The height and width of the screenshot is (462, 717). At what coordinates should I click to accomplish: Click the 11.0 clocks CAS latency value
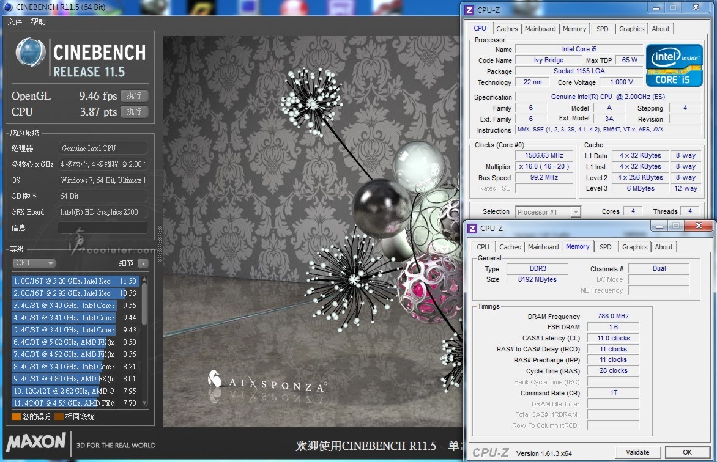[x=613, y=338]
